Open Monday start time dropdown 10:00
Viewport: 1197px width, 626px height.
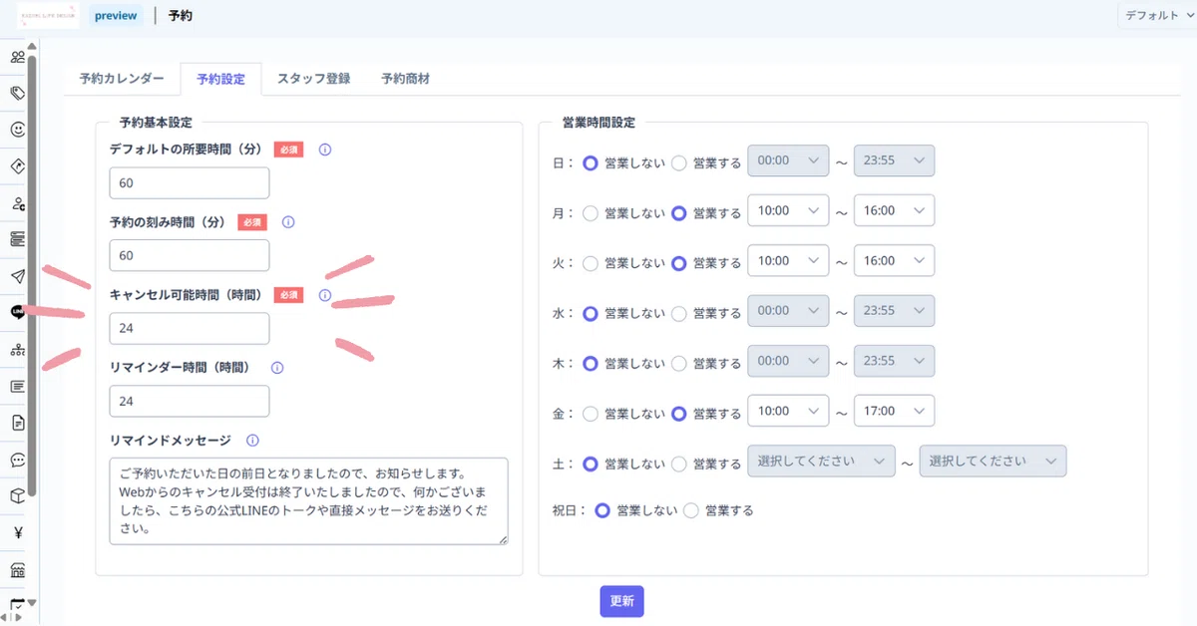point(788,210)
